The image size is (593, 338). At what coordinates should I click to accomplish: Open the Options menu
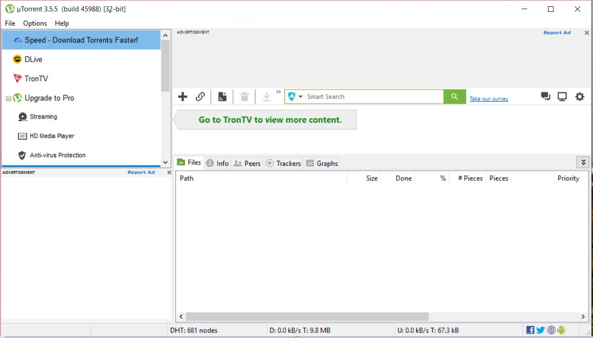(x=35, y=23)
